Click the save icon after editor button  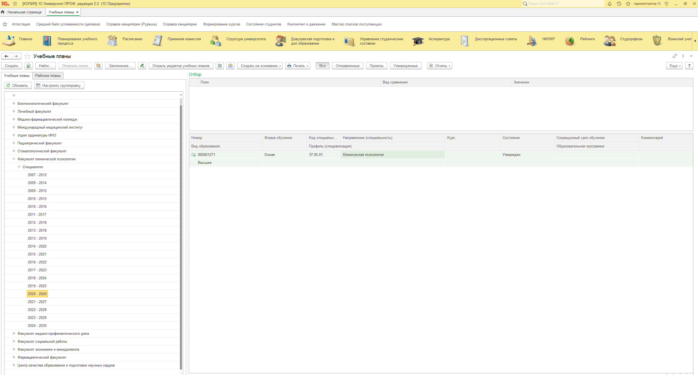[220, 66]
